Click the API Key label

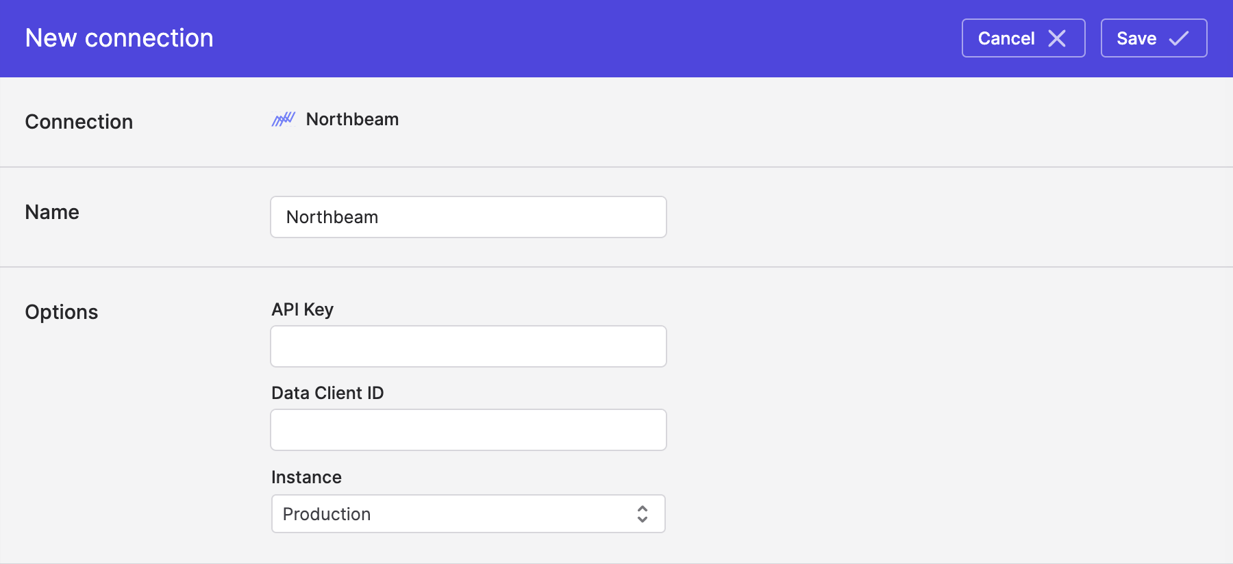pos(302,309)
